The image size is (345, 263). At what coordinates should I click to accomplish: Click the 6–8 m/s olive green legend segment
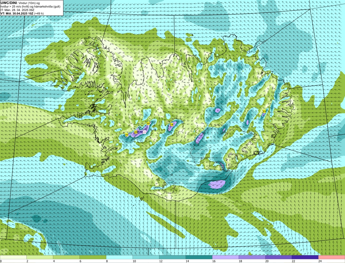(x=93, y=257)
